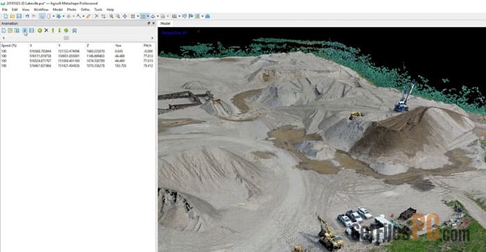Viewport: 486px width, 252px height.
Task: Expand the Show Images dropdown arrow
Action: [x=203, y=16]
